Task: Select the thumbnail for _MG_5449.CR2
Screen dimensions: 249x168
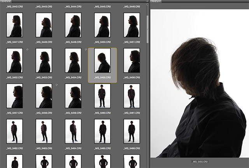Action: point(73,25)
